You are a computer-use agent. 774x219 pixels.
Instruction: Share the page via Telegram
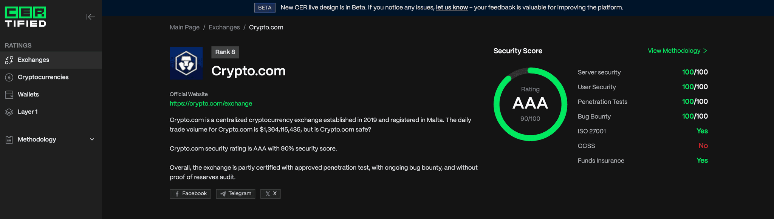coord(235,194)
